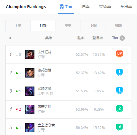Choose the 下路 position tab
The image size is (137, 135).
[93, 25]
